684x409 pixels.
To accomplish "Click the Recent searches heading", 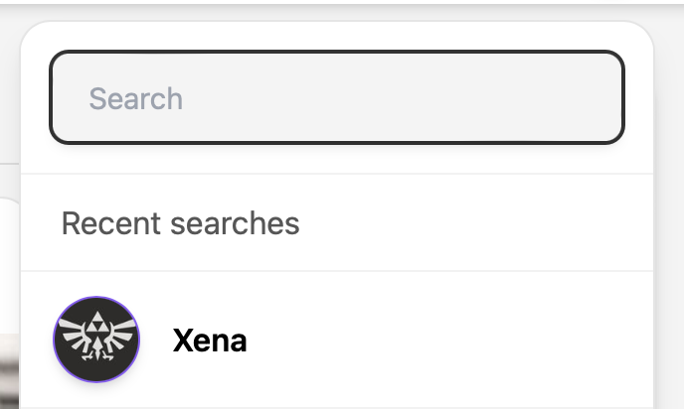I will tap(180, 223).
